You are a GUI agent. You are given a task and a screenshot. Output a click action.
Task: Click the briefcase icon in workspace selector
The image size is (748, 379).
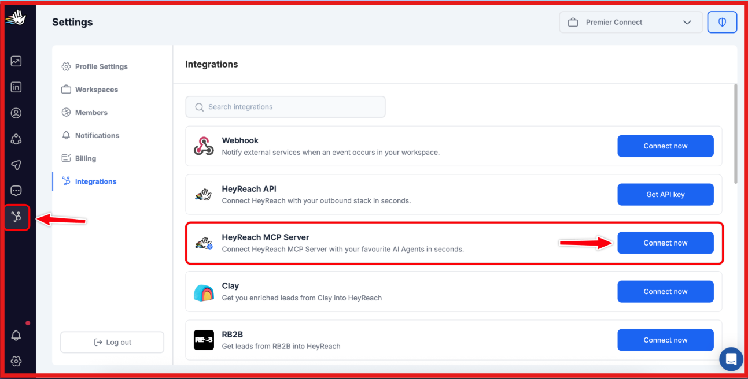pyautogui.click(x=573, y=23)
